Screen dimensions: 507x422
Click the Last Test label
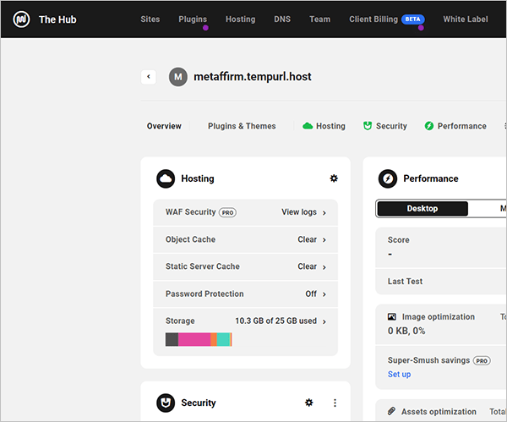point(405,282)
